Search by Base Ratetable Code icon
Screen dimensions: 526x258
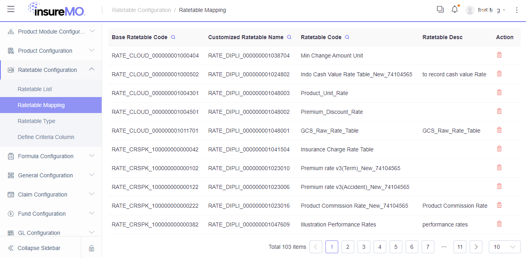point(173,37)
